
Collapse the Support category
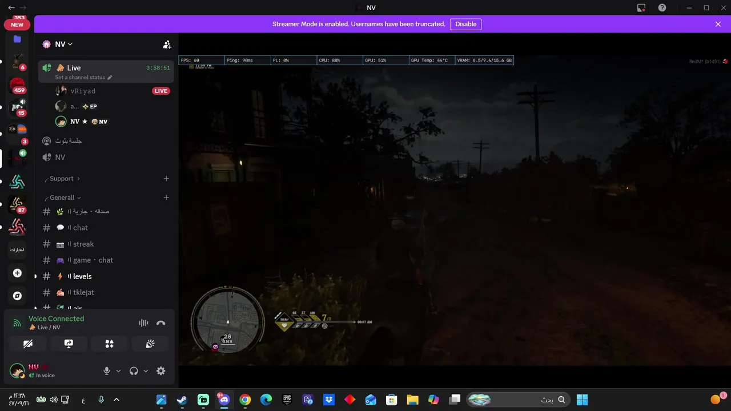click(62, 179)
